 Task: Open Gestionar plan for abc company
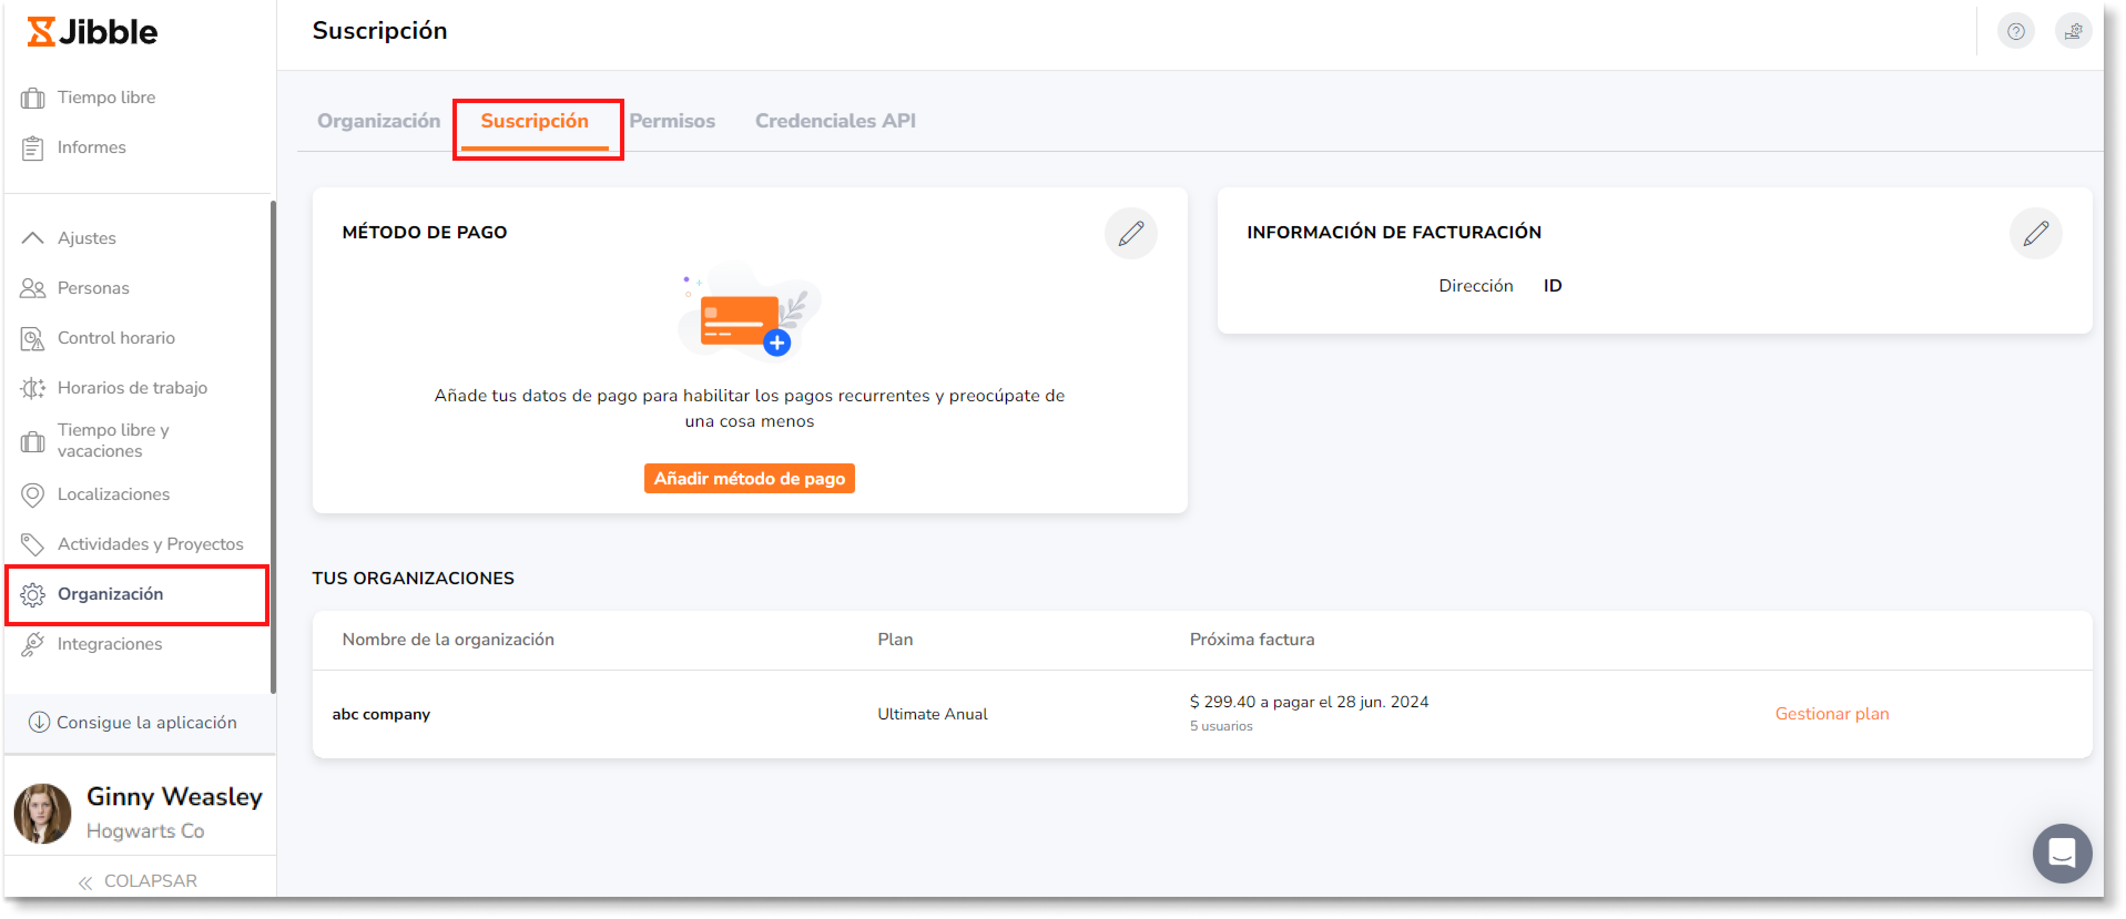1832,713
